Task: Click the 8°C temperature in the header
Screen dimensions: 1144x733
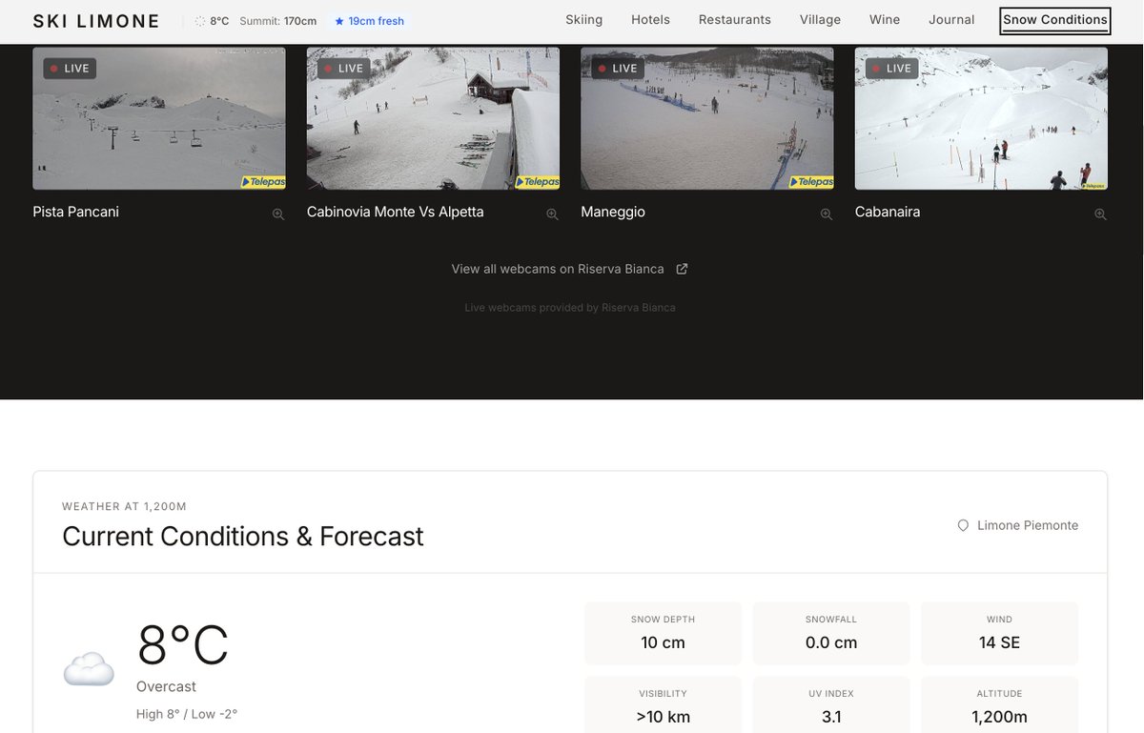Action: tap(219, 21)
